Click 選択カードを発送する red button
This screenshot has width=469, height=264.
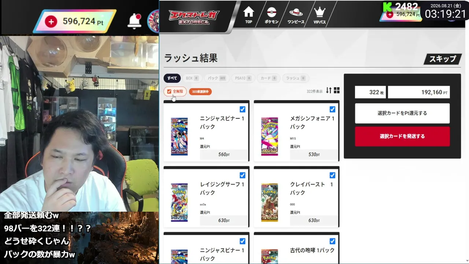(x=402, y=136)
